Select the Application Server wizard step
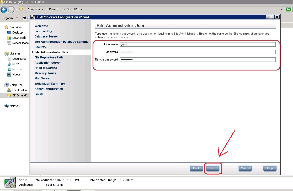The image size is (293, 191). (47, 63)
